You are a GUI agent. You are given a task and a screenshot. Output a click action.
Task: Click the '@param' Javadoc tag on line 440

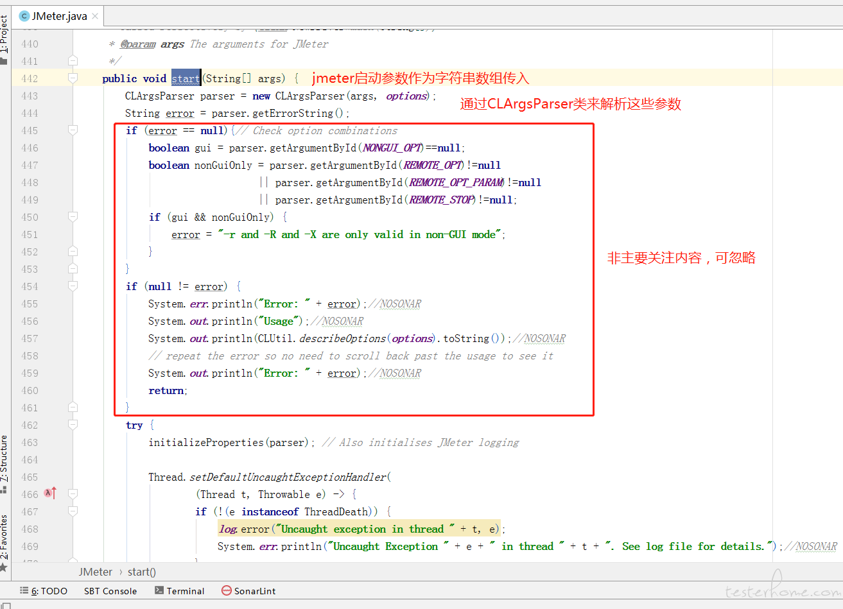pyautogui.click(x=138, y=44)
